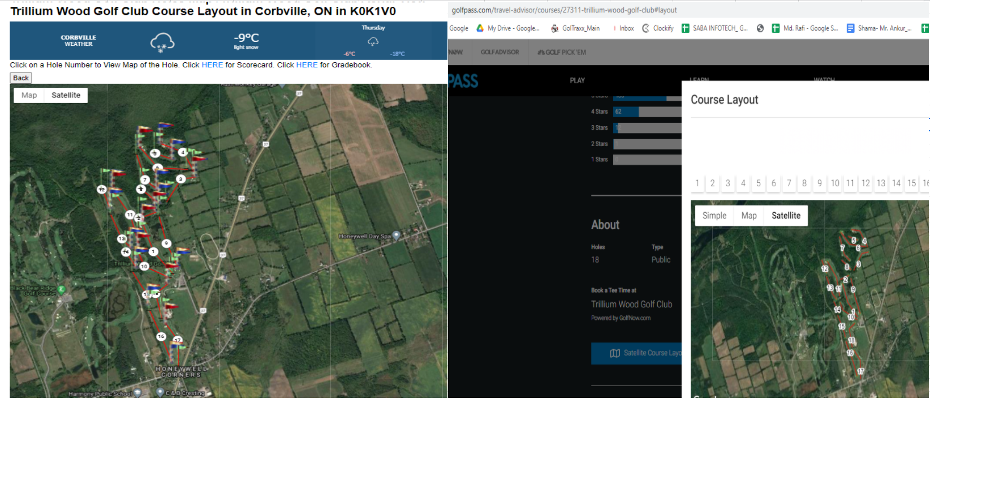Click the light snow weather icon
Screen dimensions: 1008x484
click(162, 42)
